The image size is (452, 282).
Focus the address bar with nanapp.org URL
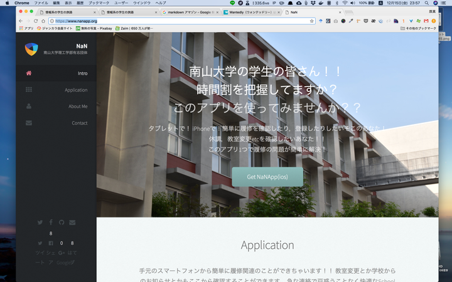click(x=181, y=21)
